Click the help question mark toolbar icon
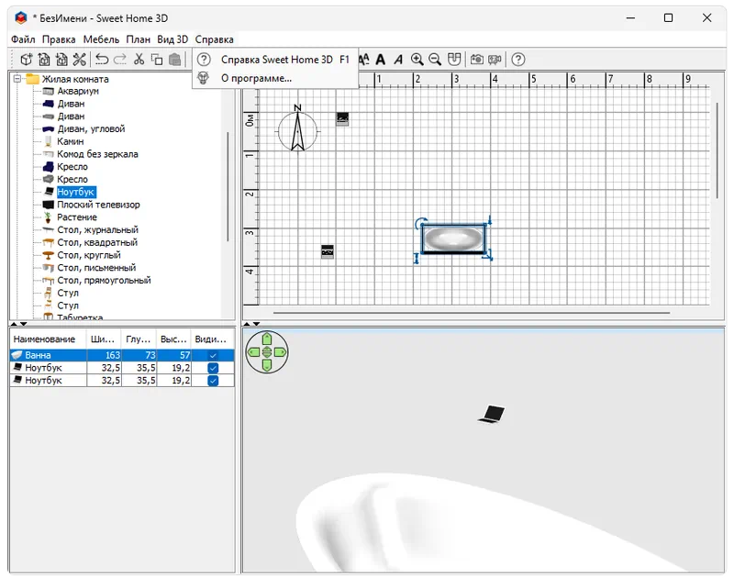 point(517,60)
